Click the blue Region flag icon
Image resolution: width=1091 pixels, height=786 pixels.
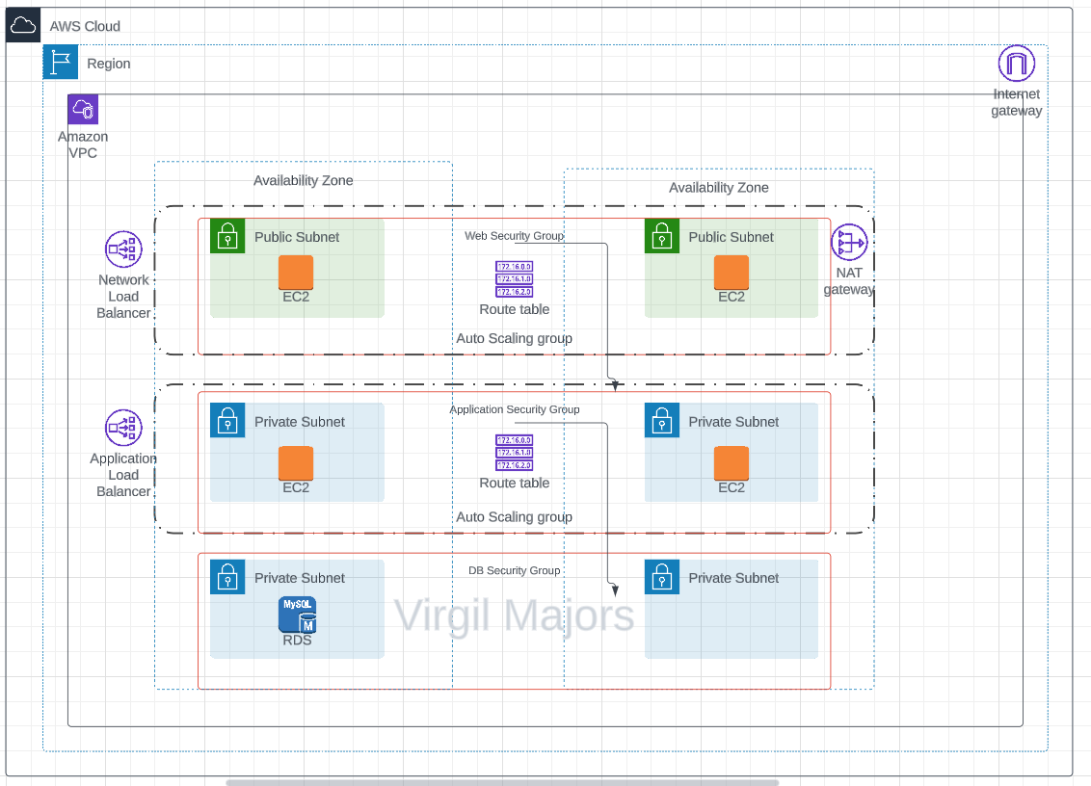[x=60, y=62]
